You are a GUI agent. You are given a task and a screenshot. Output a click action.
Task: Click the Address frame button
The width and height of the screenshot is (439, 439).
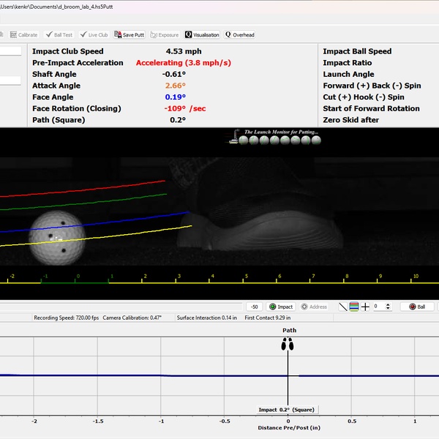point(315,307)
